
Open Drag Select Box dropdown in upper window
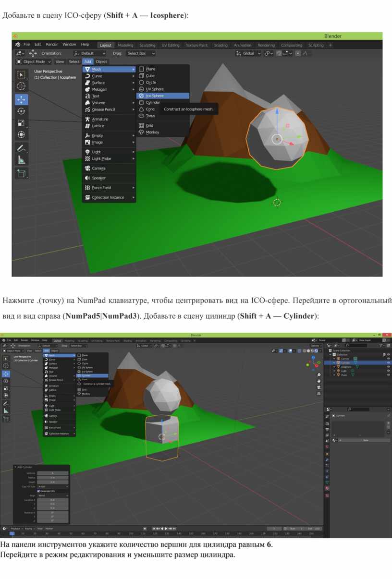click(x=141, y=53)
